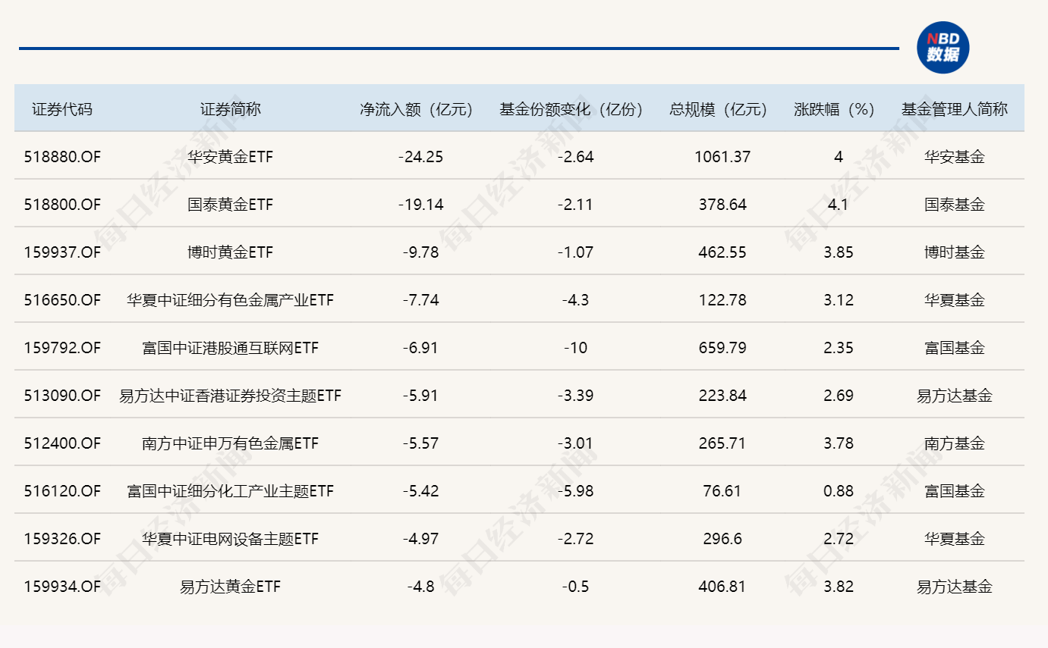Screen dimensions: 1048x648
Task: Click the 76.61 total scale value
Action: click(722, 491)
